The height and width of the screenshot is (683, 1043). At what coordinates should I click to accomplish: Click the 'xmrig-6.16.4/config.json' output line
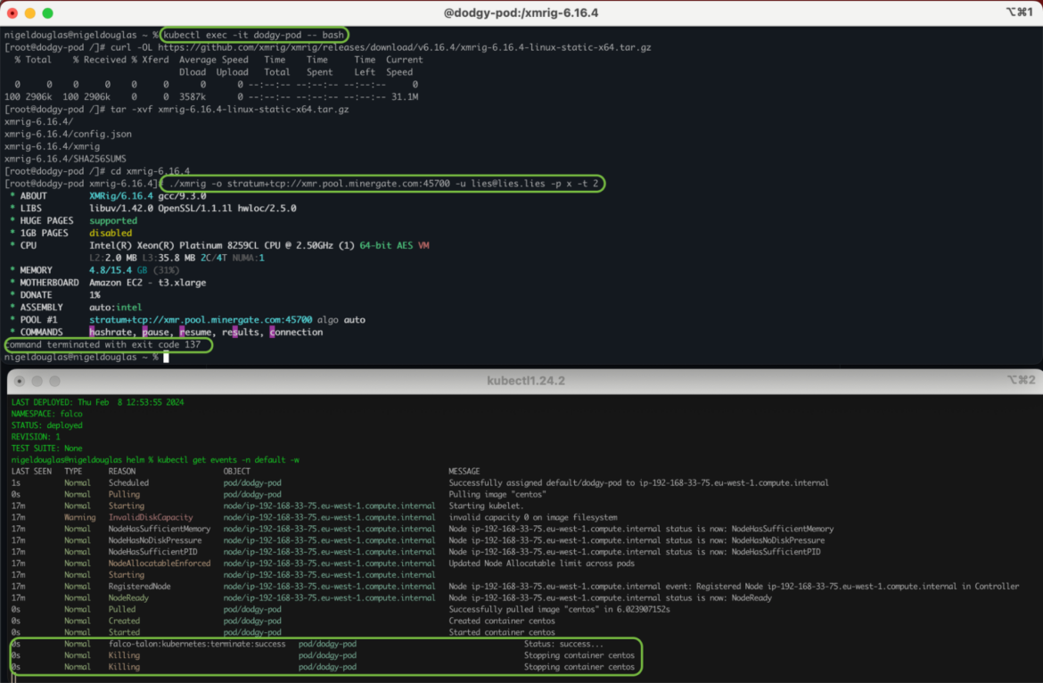[68, 134]
